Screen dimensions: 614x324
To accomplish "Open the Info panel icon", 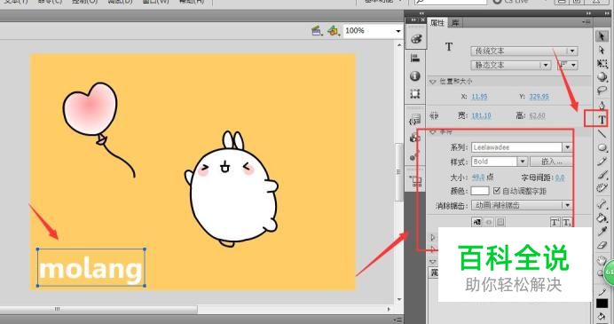I will click(415, 76).
